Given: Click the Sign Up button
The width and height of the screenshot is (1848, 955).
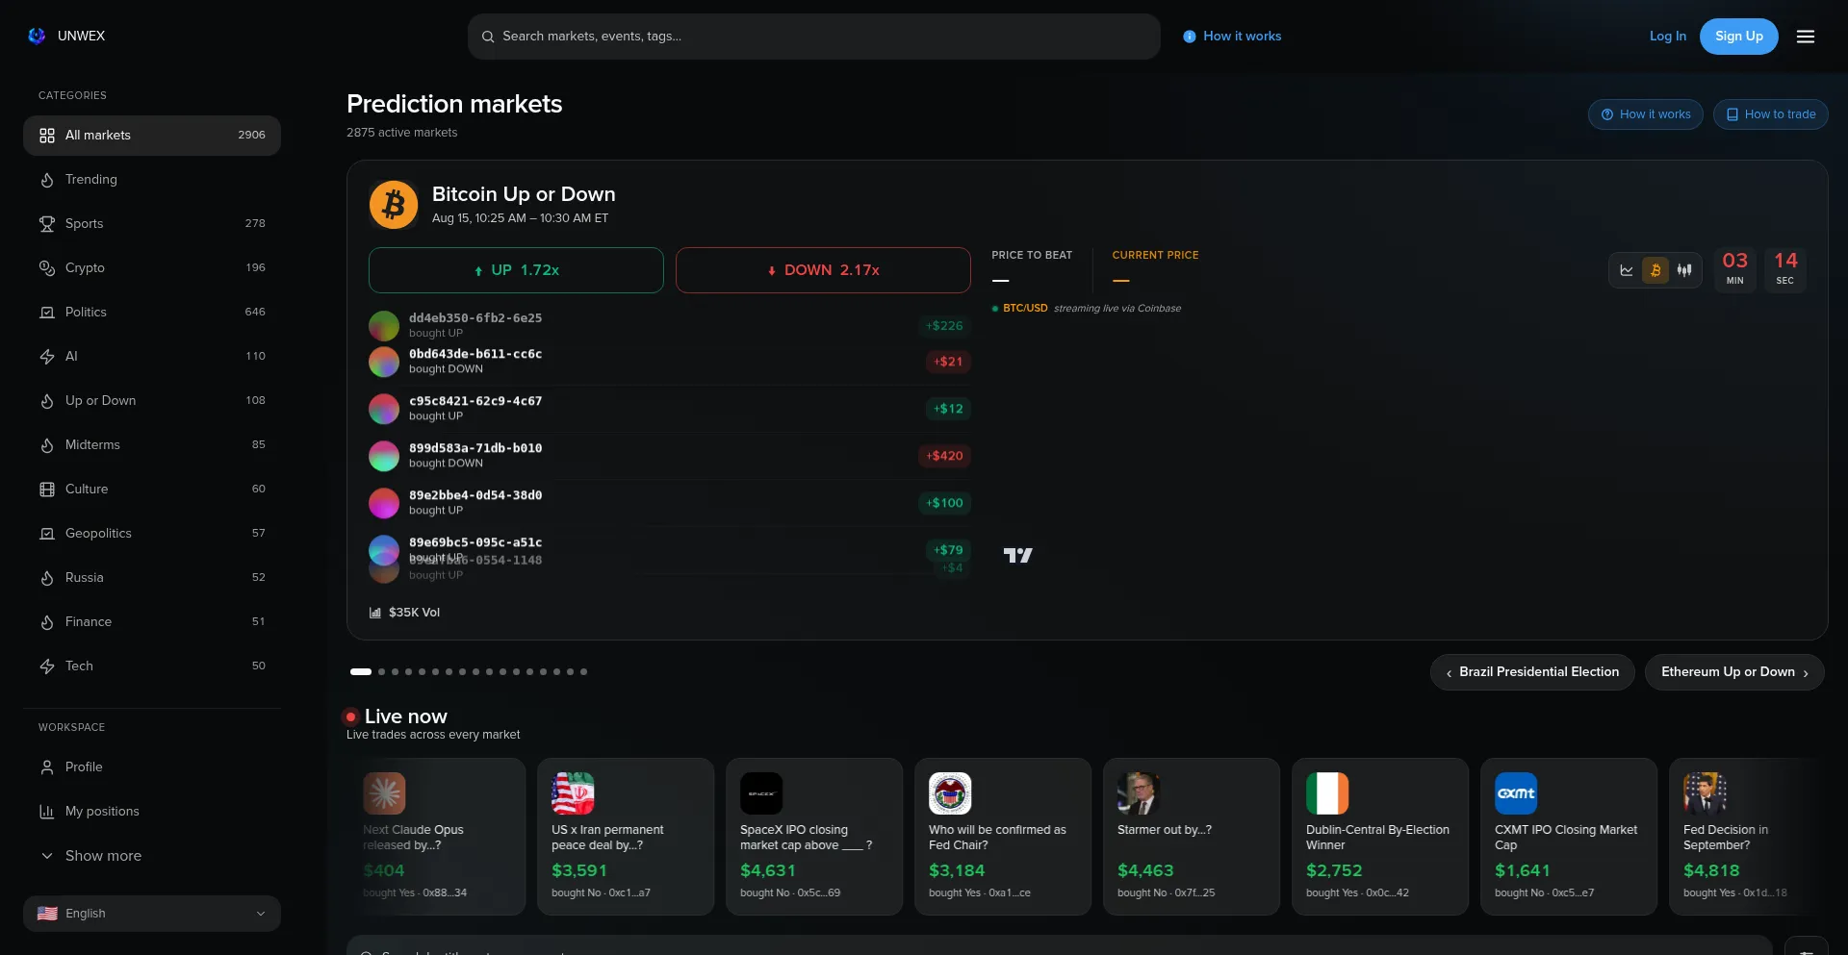Looking at the screenshot, I should (x=1739, y=37).
